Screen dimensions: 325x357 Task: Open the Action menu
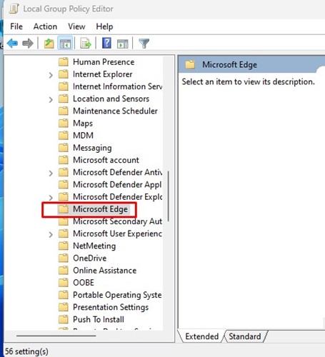click(45, 26)
